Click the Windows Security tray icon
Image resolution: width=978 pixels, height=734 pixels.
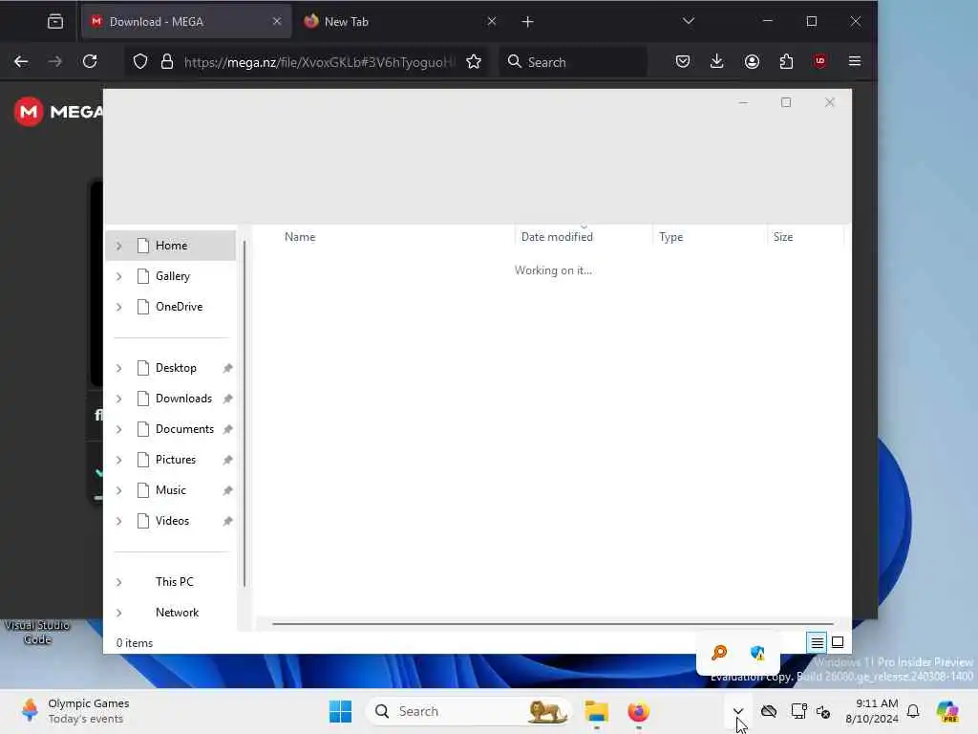(x=757, y=653)
